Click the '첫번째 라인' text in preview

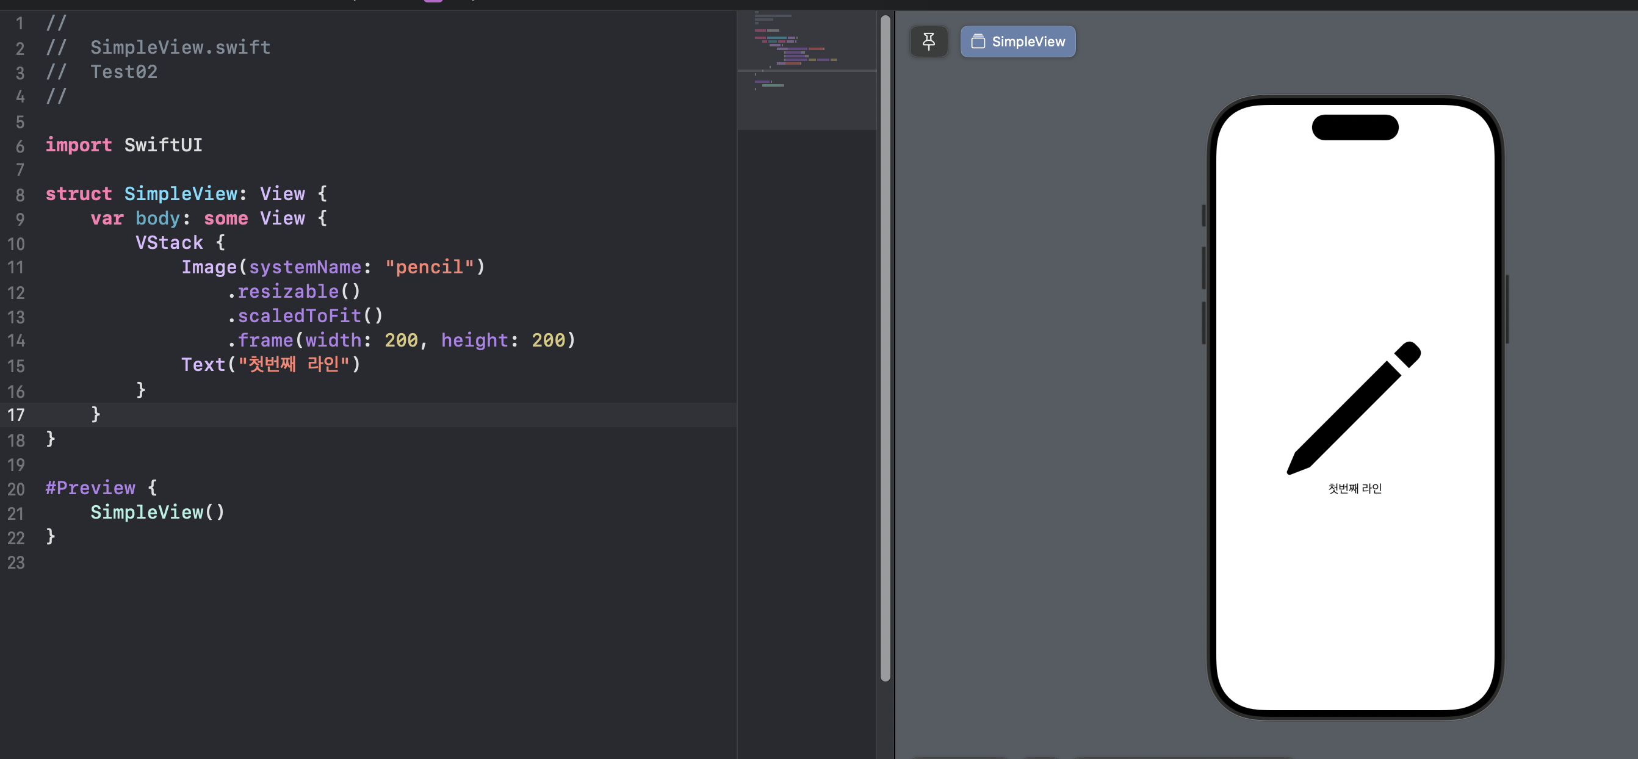click(x=1354, y=488)
